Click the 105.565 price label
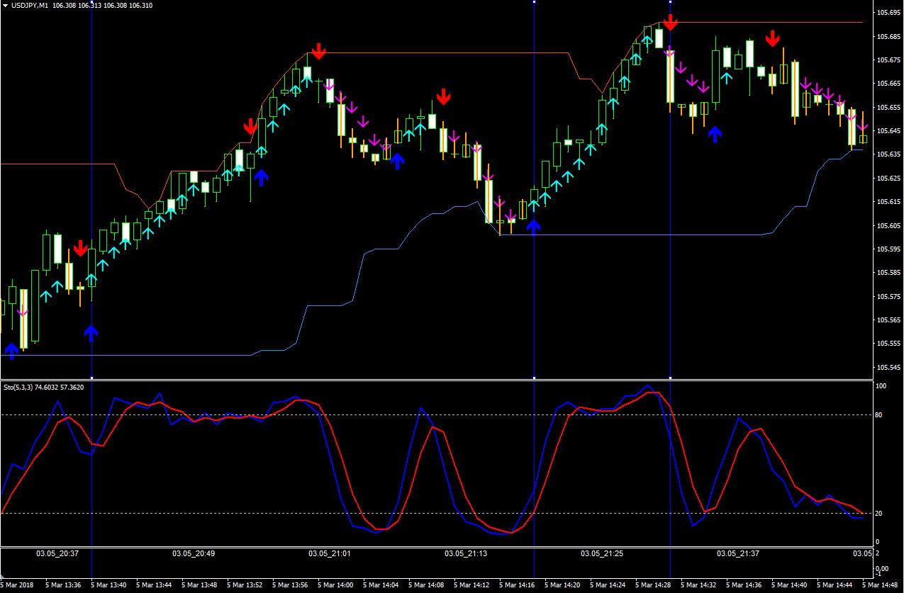The width and height of the screenshot is (904, 593). coord(889,320)
